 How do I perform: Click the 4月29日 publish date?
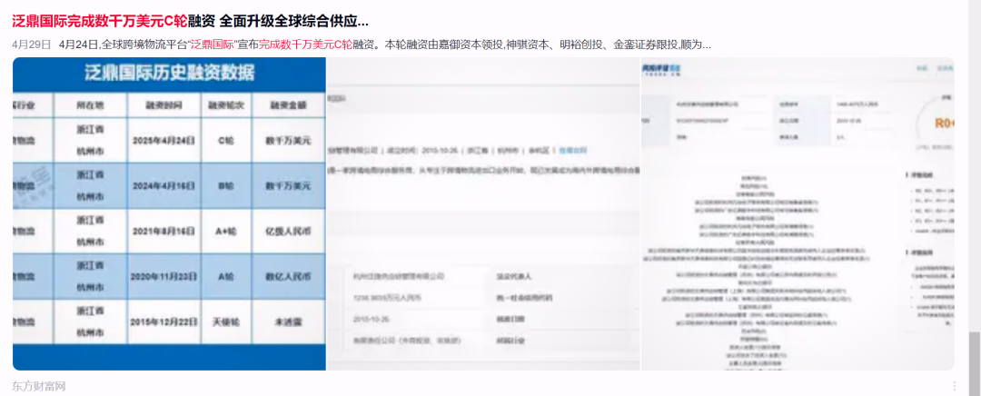click(30, 44)
